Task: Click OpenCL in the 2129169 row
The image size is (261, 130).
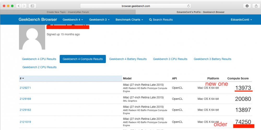Action: [177, 99]
